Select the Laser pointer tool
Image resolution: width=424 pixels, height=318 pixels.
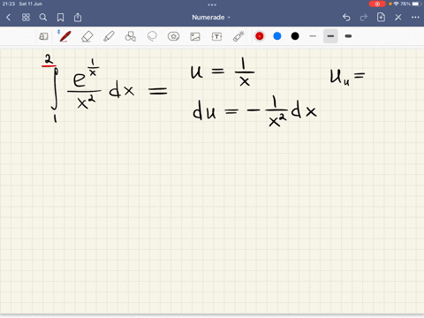pyautogui.click(x=238, y=36)
